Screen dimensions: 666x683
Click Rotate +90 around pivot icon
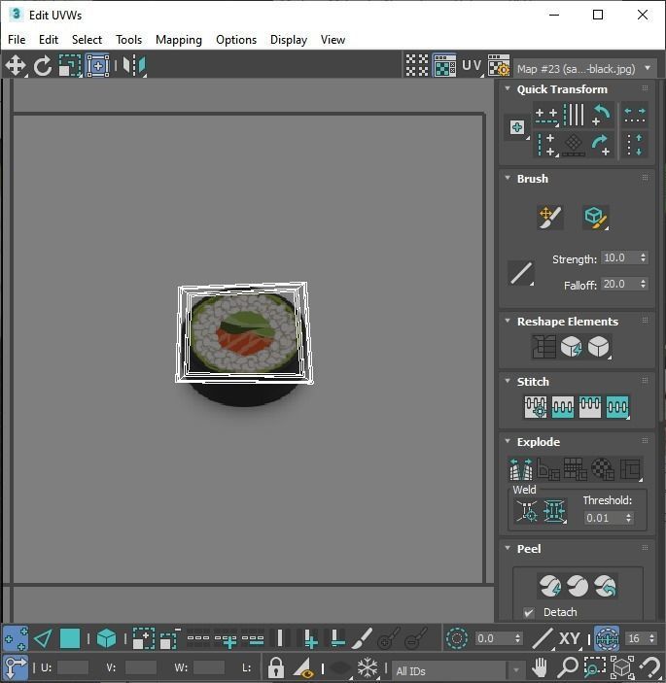[602, 144]
